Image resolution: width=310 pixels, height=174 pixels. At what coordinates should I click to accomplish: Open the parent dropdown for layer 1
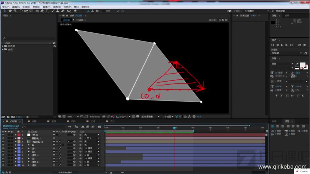pyautogui.click(x=92, y=135)
